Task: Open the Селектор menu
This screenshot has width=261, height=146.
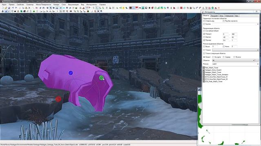Action: pyautogui.click(x=30, y=4)
